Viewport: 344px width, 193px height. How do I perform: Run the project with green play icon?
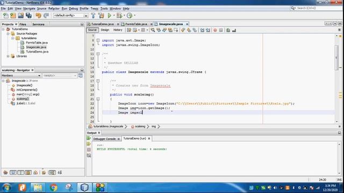[110, 16]
